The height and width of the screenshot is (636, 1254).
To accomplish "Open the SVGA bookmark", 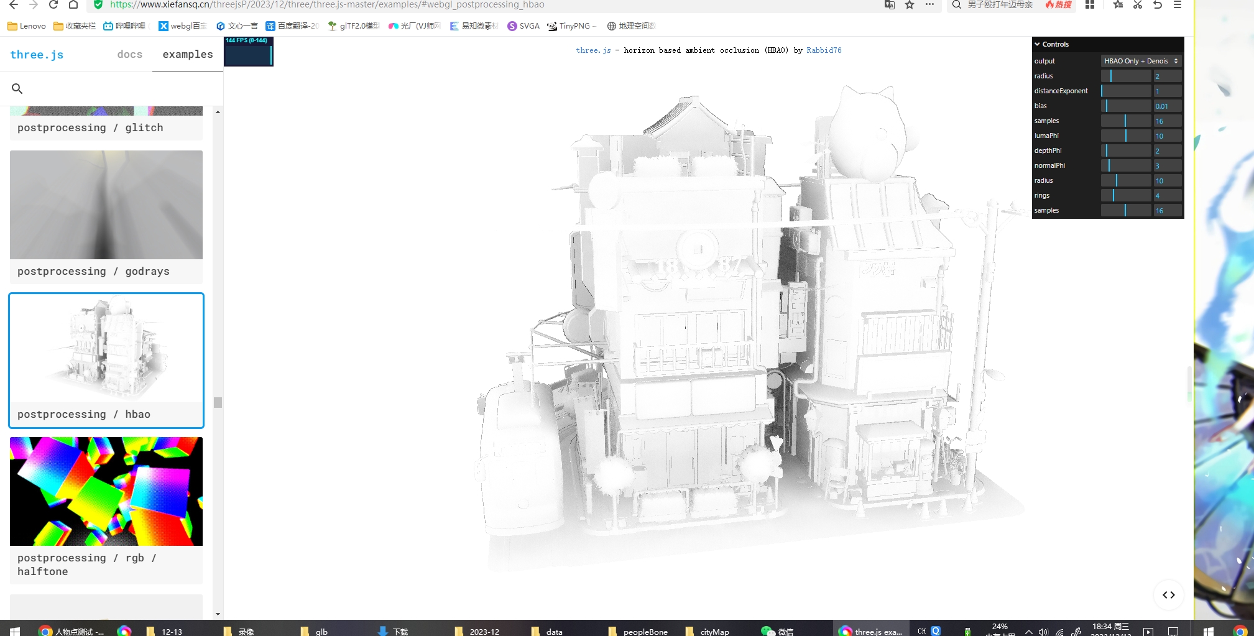I will pos(523,26).
